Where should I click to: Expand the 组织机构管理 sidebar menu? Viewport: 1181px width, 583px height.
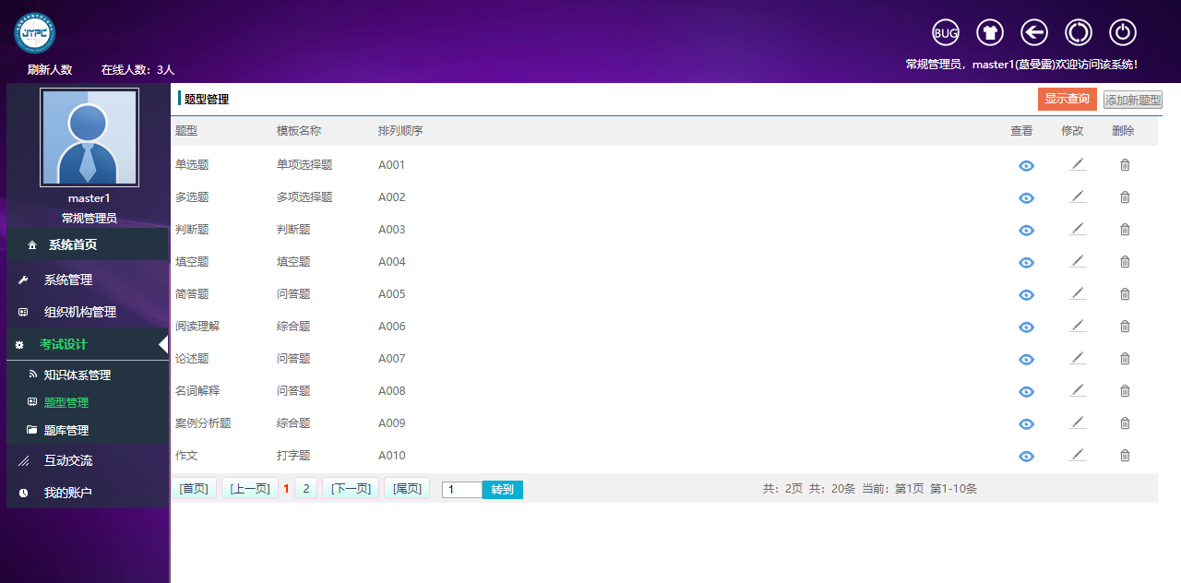tap(80, 313)
